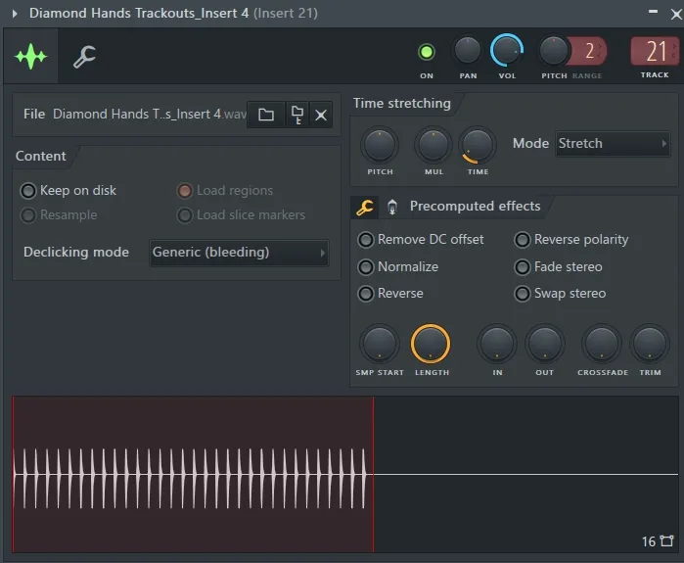This screenshot has width=684, height=563.
Task: Click the SMP START knob
Action: [x=379, y=344]
